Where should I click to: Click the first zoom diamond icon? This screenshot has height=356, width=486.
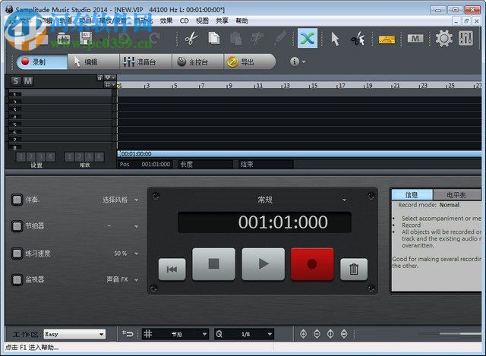(304, 334)
